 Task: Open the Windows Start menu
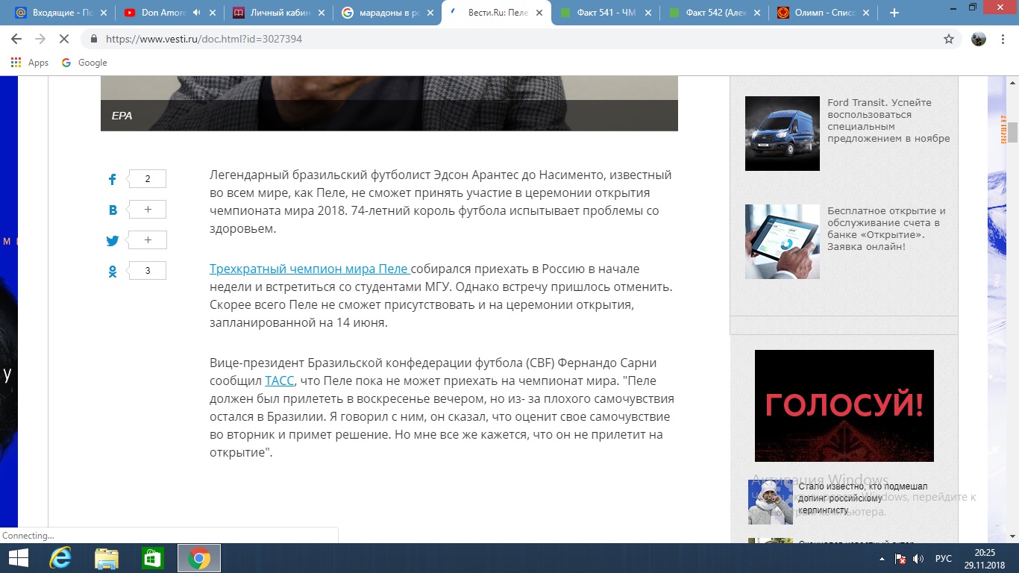click(18, 558)
